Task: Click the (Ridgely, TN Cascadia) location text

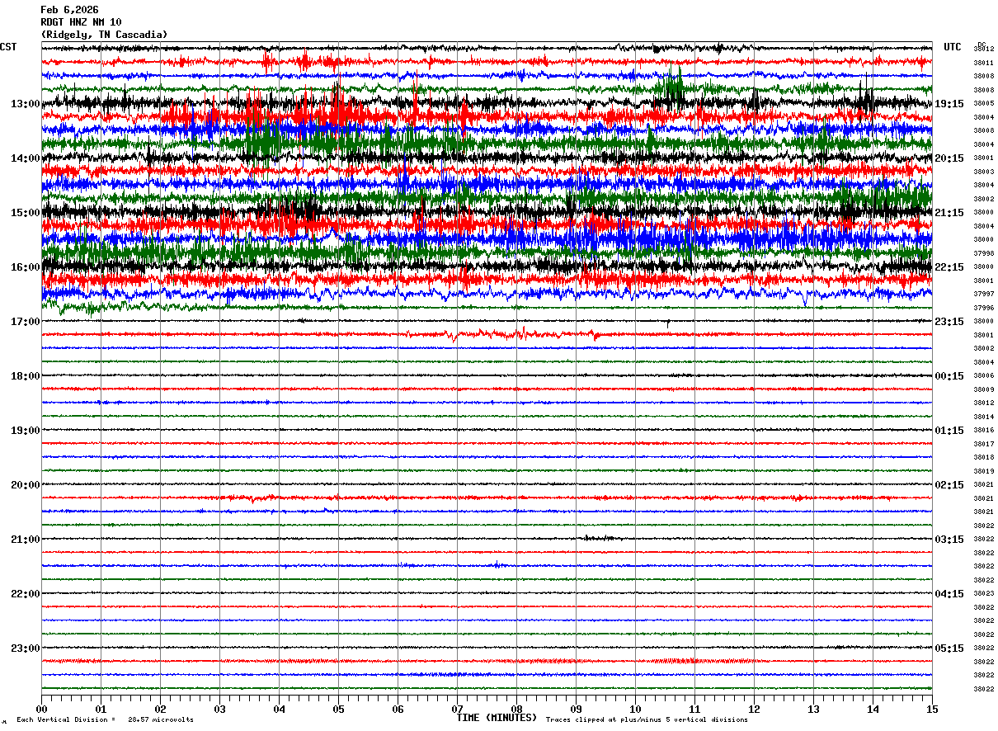Action: point(104,35)
